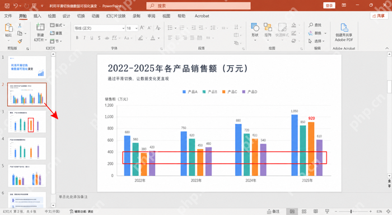Fit slide to current window icon

pos(389,212)
